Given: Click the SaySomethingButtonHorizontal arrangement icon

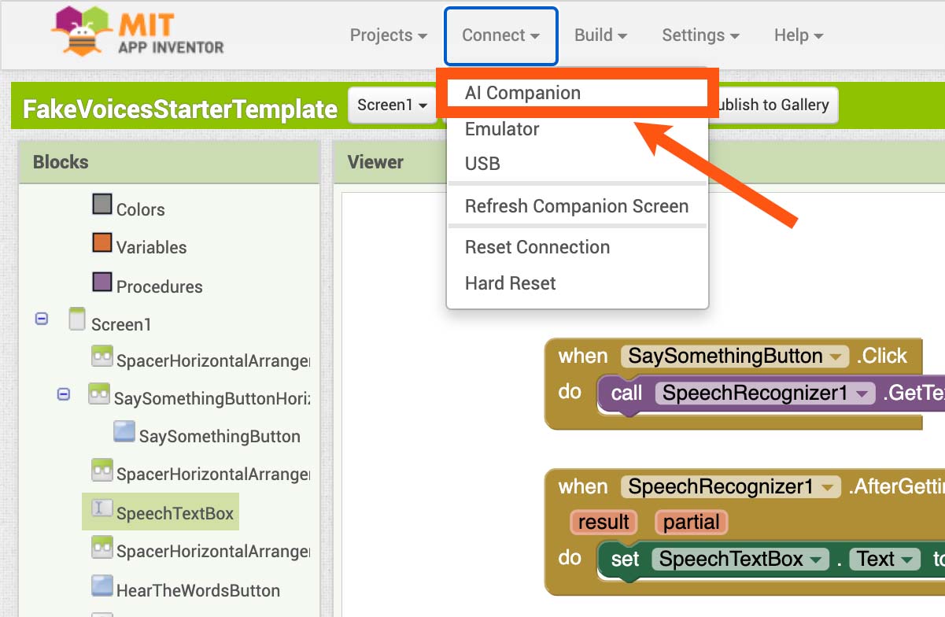Looking at the screenshot, I should tap(99, 393).
